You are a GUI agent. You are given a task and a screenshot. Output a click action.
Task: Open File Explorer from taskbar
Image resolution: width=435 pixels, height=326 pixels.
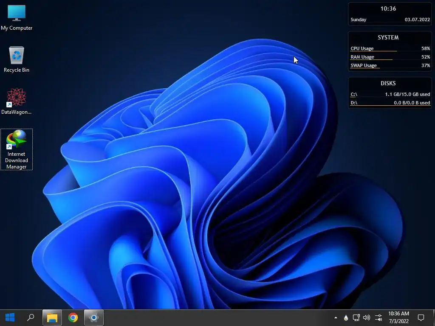click(x=52, y=318)
